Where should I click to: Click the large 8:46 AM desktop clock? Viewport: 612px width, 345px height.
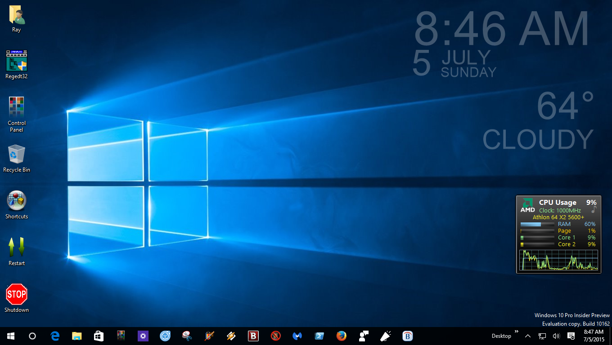click(502, 29)
